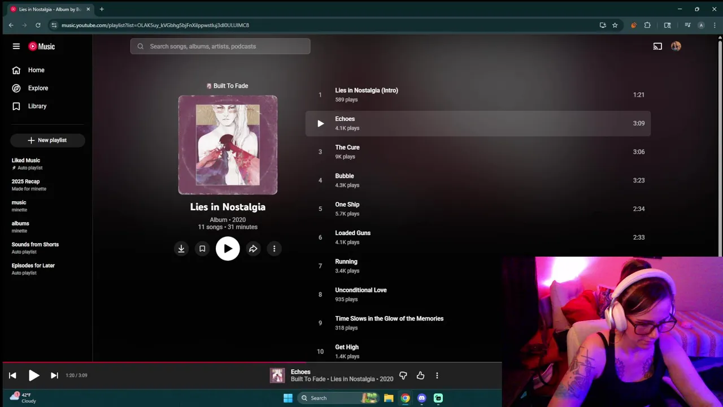Open the hamburger guide menu
Screen dimensions: 723x407
(x=16, y=46)
